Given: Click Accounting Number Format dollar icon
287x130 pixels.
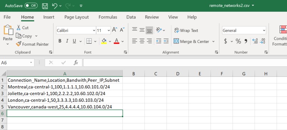Looking at the screenshot, I should click(225, 41).
